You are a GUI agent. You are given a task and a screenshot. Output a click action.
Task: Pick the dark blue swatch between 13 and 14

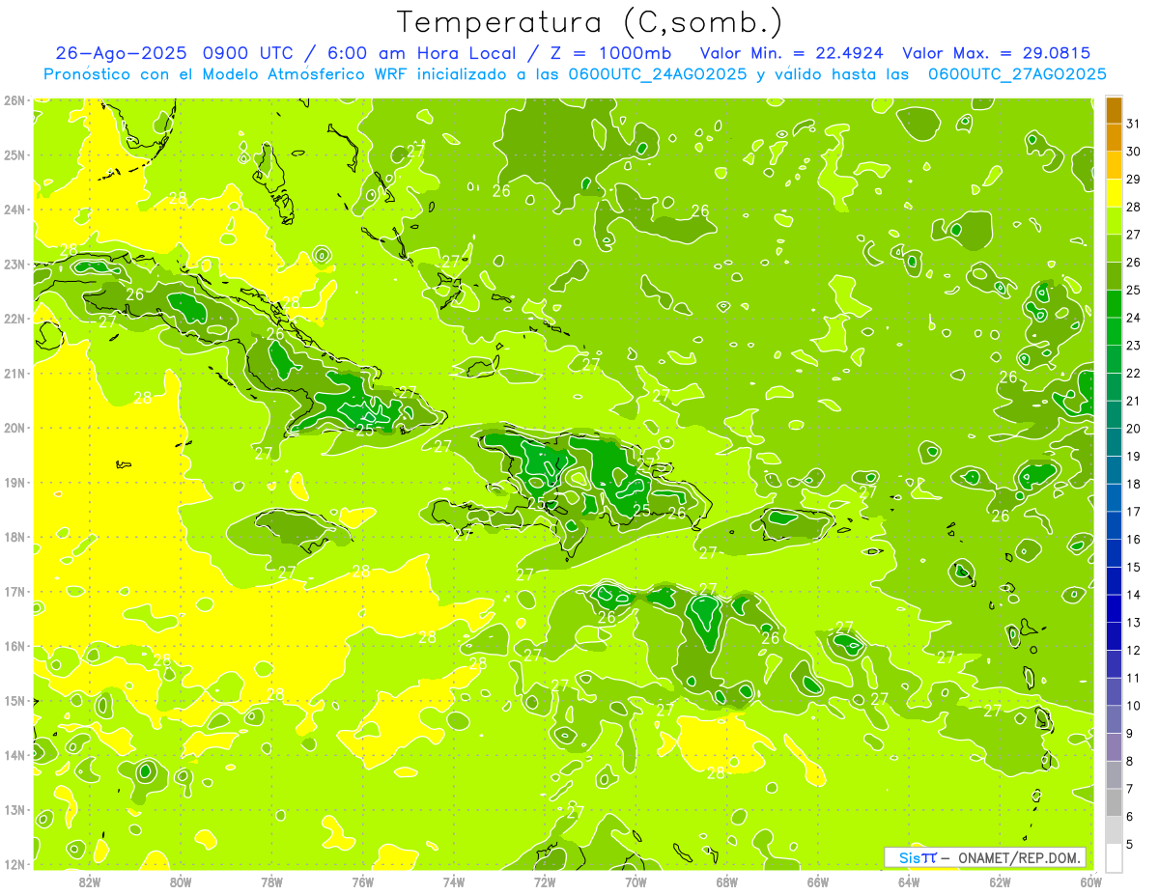tap(1114, 608)
